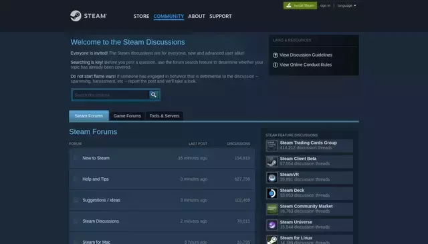
Task: Click discussion count 78,011
Action: tap(243, 221)
